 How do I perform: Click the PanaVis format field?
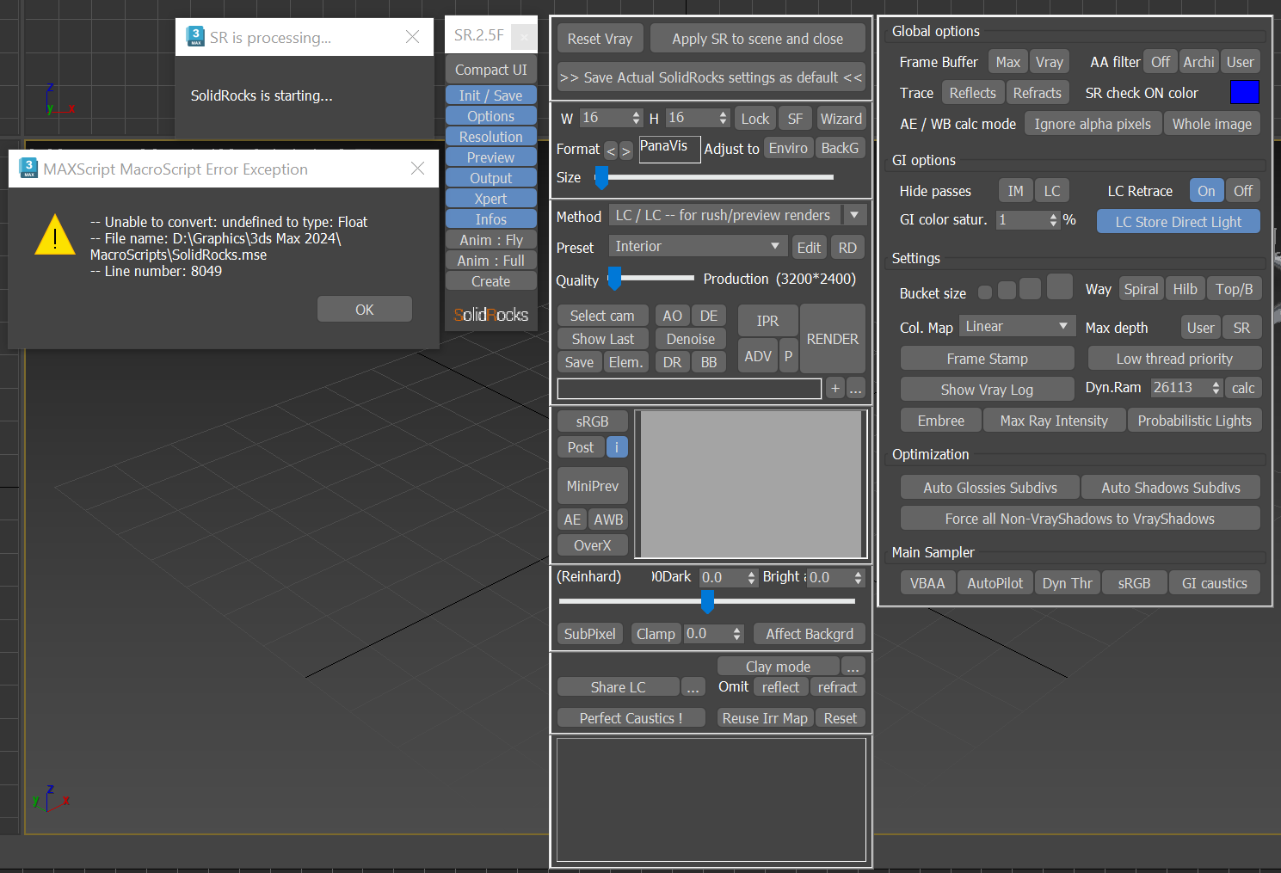click(669, 149)
